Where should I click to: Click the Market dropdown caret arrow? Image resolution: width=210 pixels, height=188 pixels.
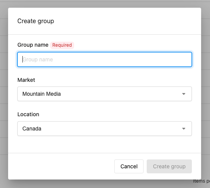click(184, 94)
